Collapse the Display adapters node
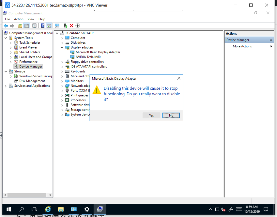Viewport: 277px width, 217px height. (x=62, y=47)
